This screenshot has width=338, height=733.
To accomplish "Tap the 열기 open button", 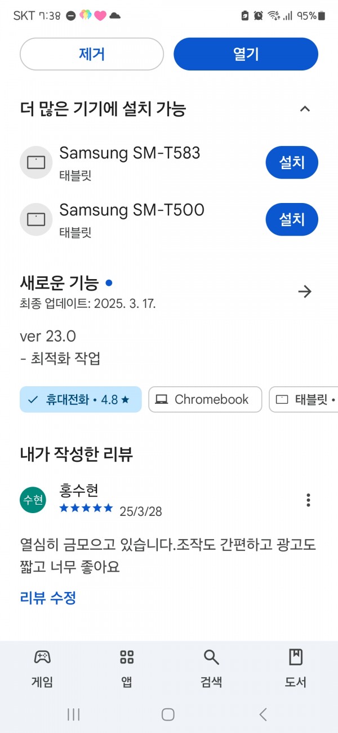I will (246, 54).
